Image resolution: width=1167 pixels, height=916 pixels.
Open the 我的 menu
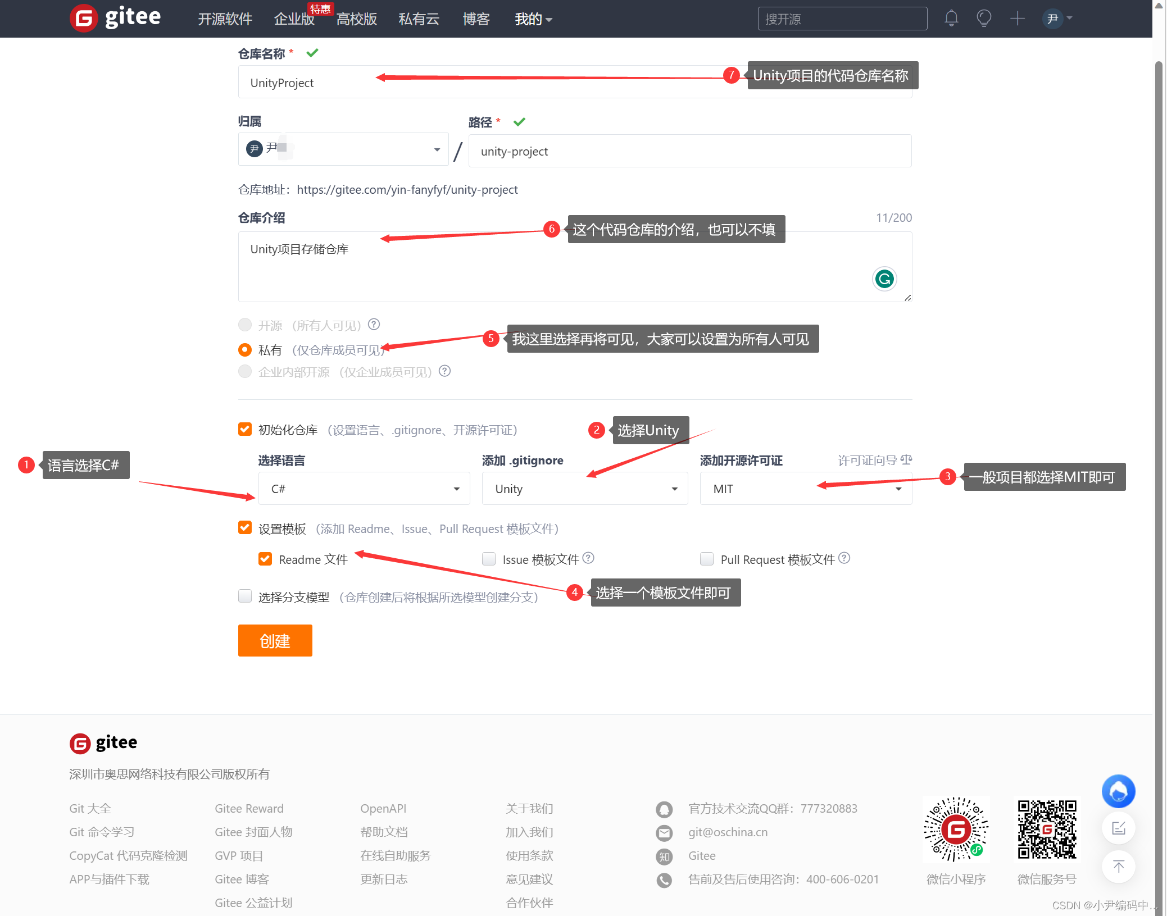[x=532, y=19]
